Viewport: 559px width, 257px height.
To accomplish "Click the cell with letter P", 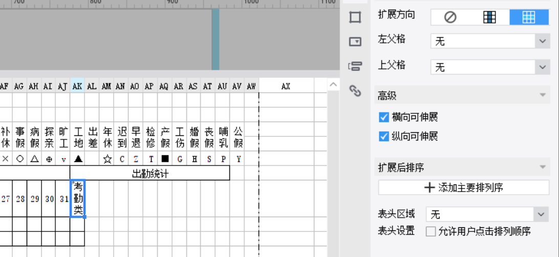I will coord(223,159).
